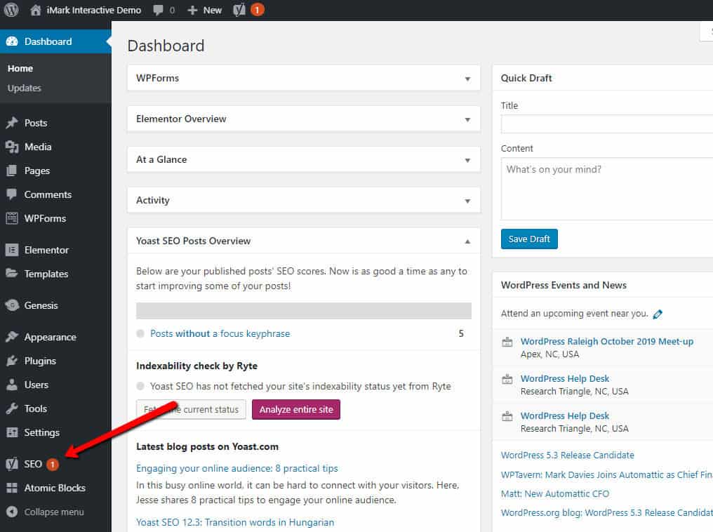This screenshot has height=532, width=713.
Task: Click the Posts pushpin icon
Action: click(12, 123)
